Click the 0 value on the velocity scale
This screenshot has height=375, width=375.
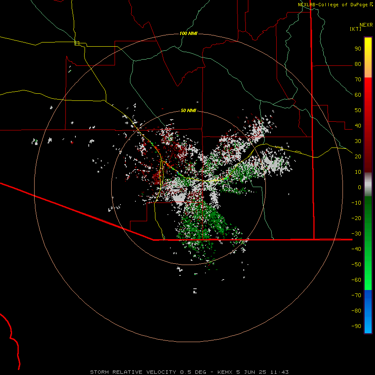tap(360, 187)
